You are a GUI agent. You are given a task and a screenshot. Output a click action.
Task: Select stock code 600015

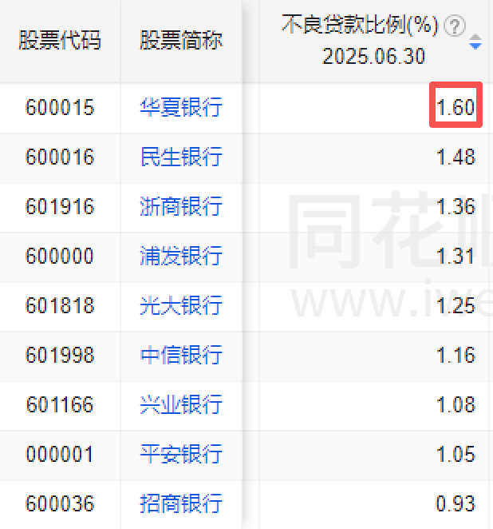pos(60,107)
